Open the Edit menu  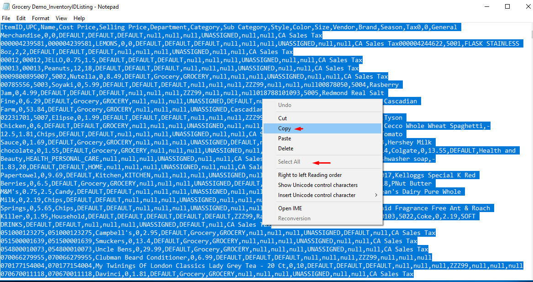click(x=21, y=18)
